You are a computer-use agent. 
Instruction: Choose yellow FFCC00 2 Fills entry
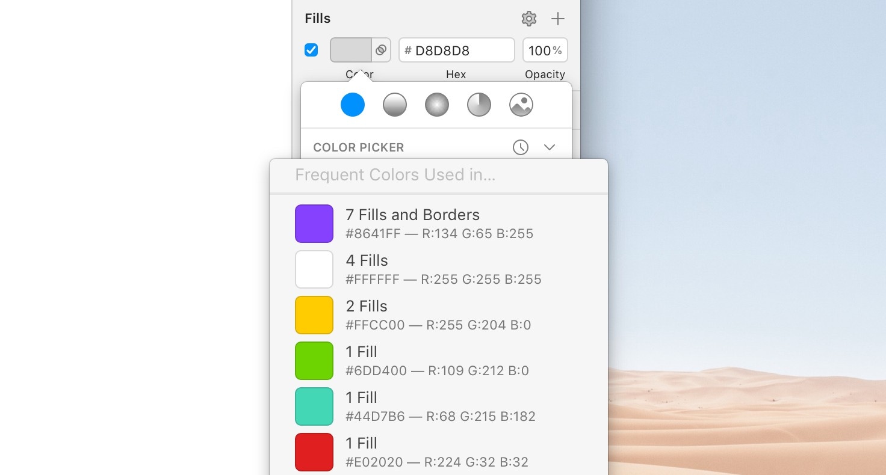pyautogui.click(x=439, y=315)
